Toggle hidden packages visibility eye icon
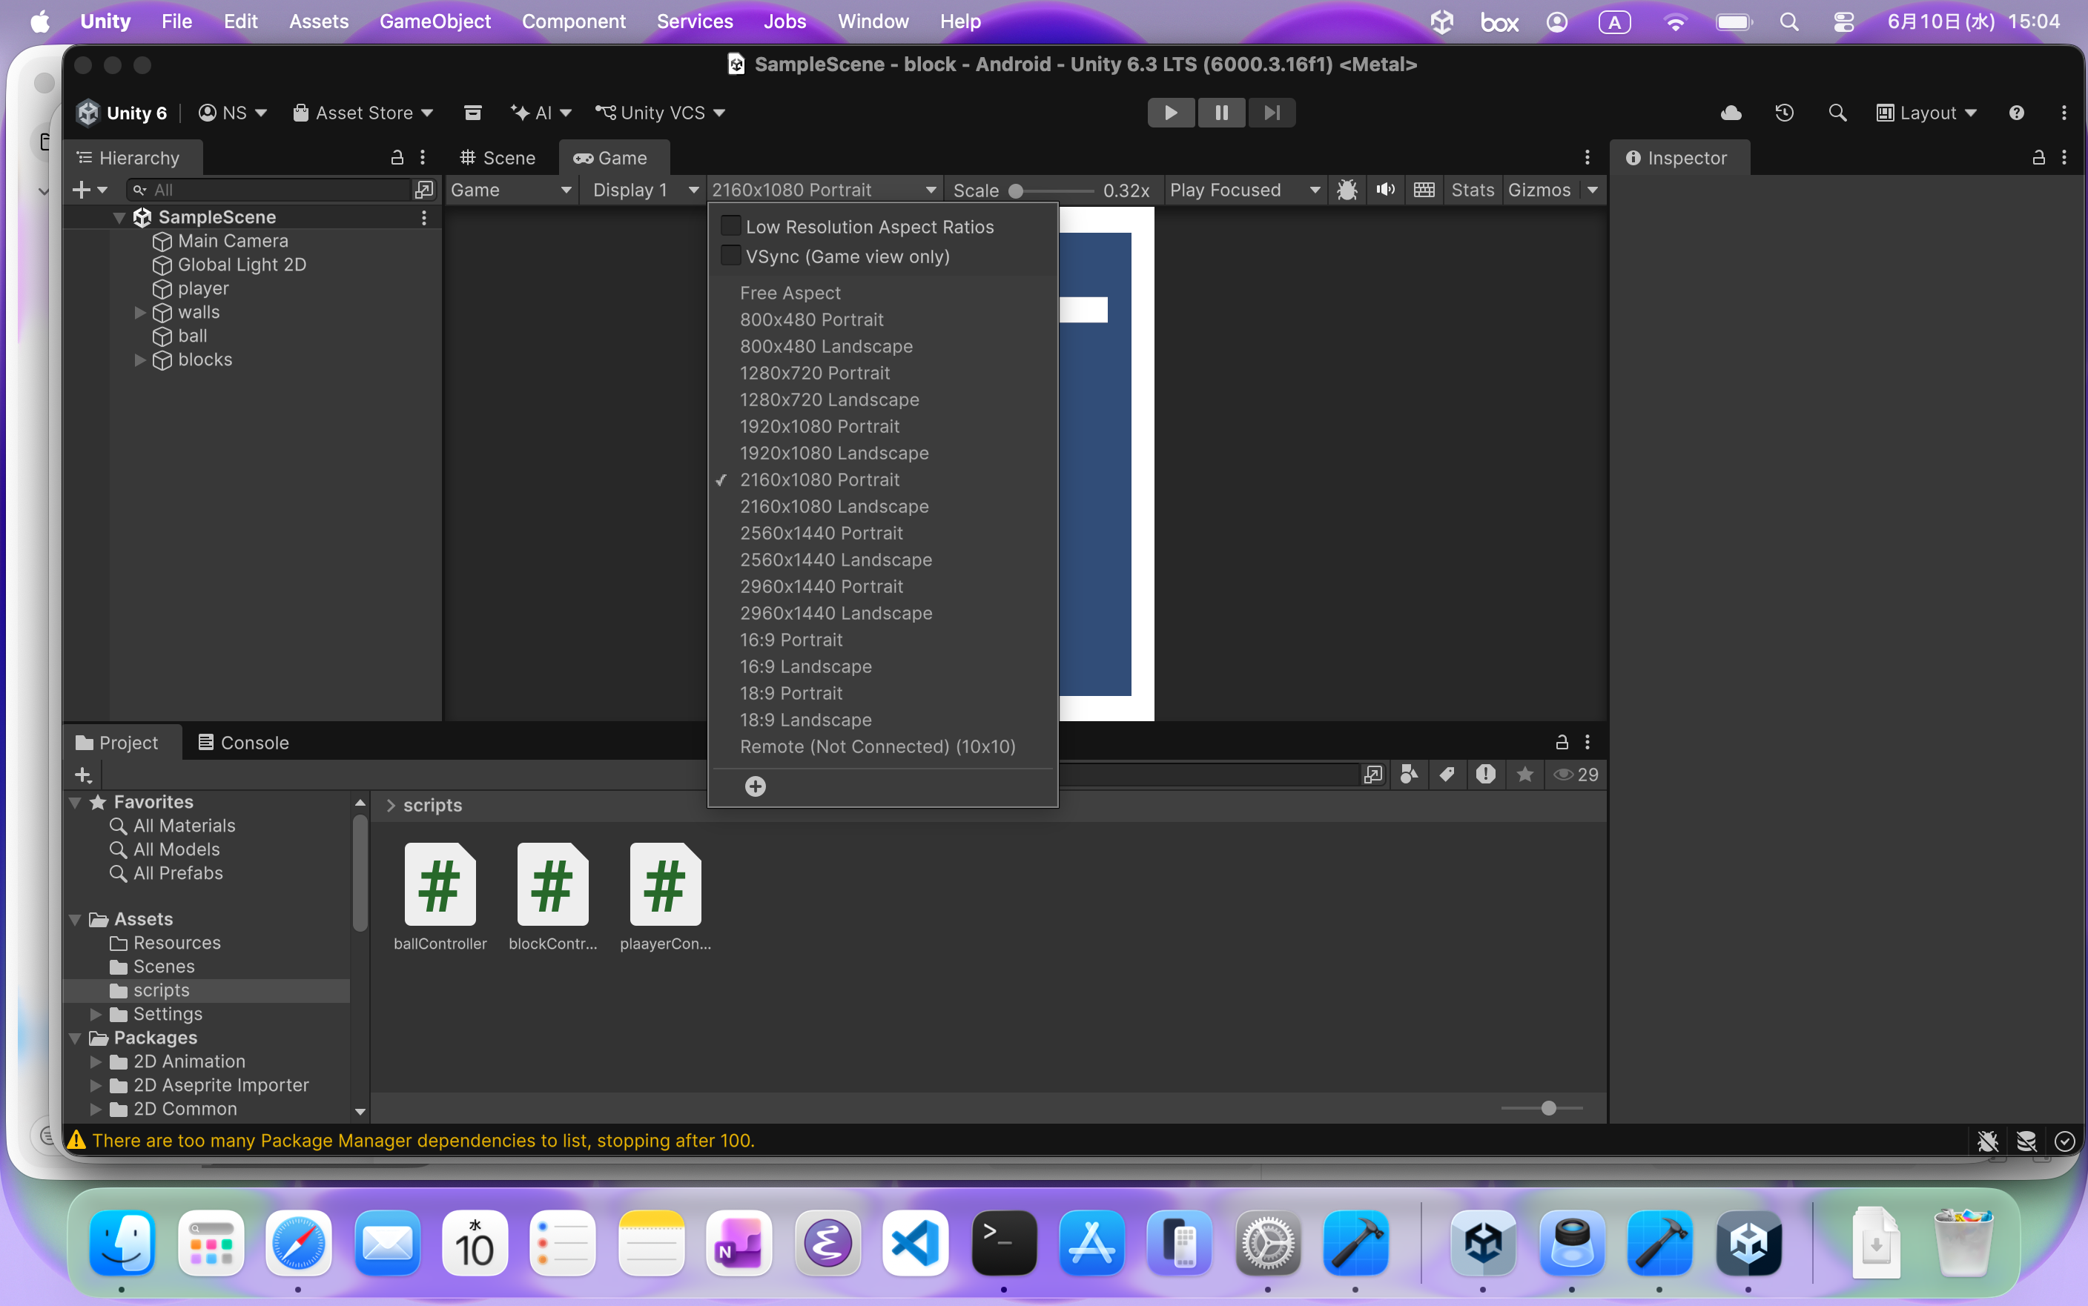 click(x=1576, y=775)
